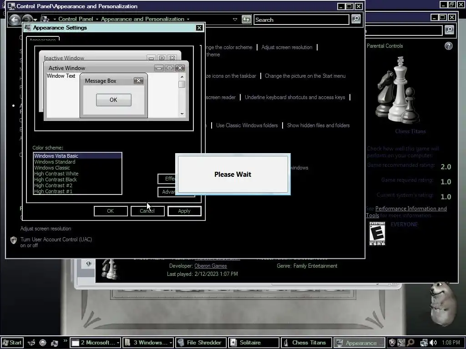This screenshot has height=349, width=466.
Task: Click the Parental Controls label
Action: [x=385, y=46]
